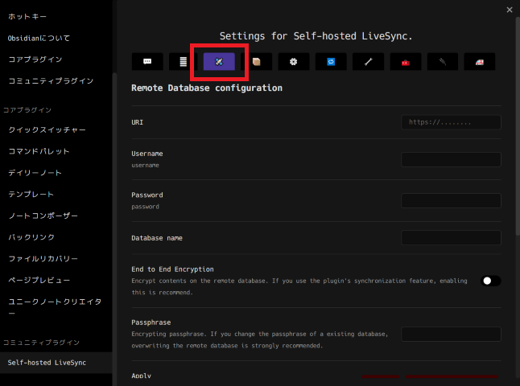
Task: Open the gear general settings tab icon
Action: click(x=294, y=62)
